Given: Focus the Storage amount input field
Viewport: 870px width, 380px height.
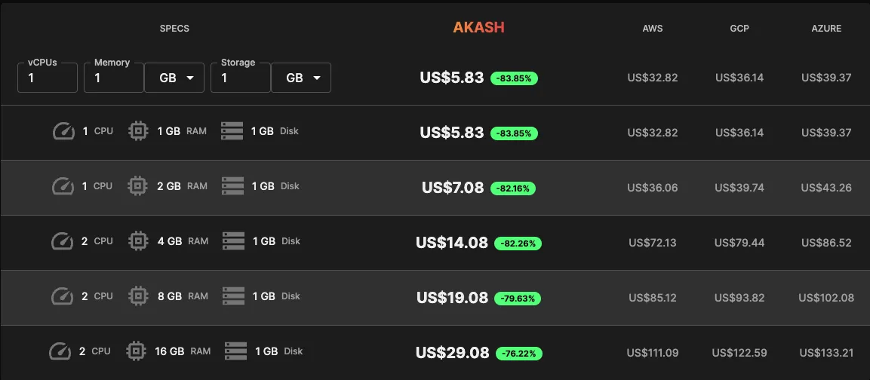Looking at the screenshot, I should [240, 78].
